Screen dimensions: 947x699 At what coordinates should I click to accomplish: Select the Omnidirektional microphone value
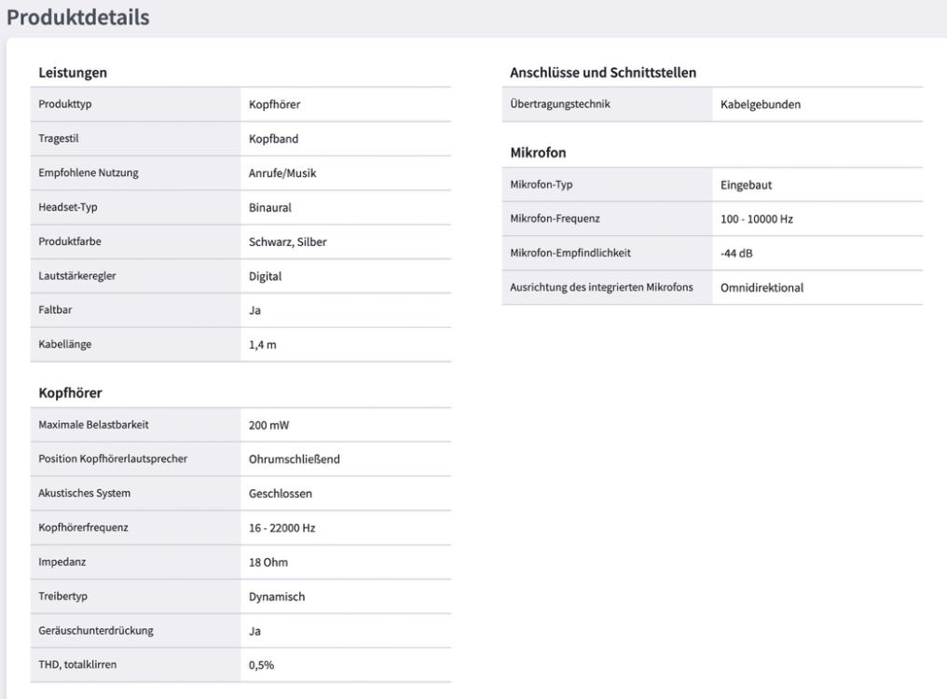[x=762, y=288]
